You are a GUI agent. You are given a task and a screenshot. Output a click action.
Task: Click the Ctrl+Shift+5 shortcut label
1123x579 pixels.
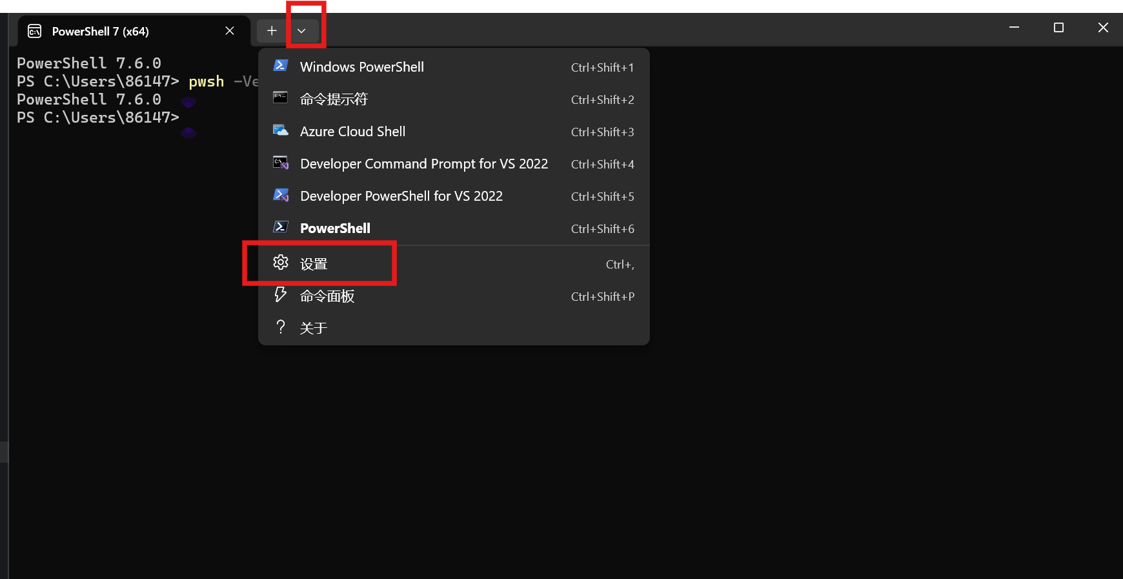pos(602,197)
